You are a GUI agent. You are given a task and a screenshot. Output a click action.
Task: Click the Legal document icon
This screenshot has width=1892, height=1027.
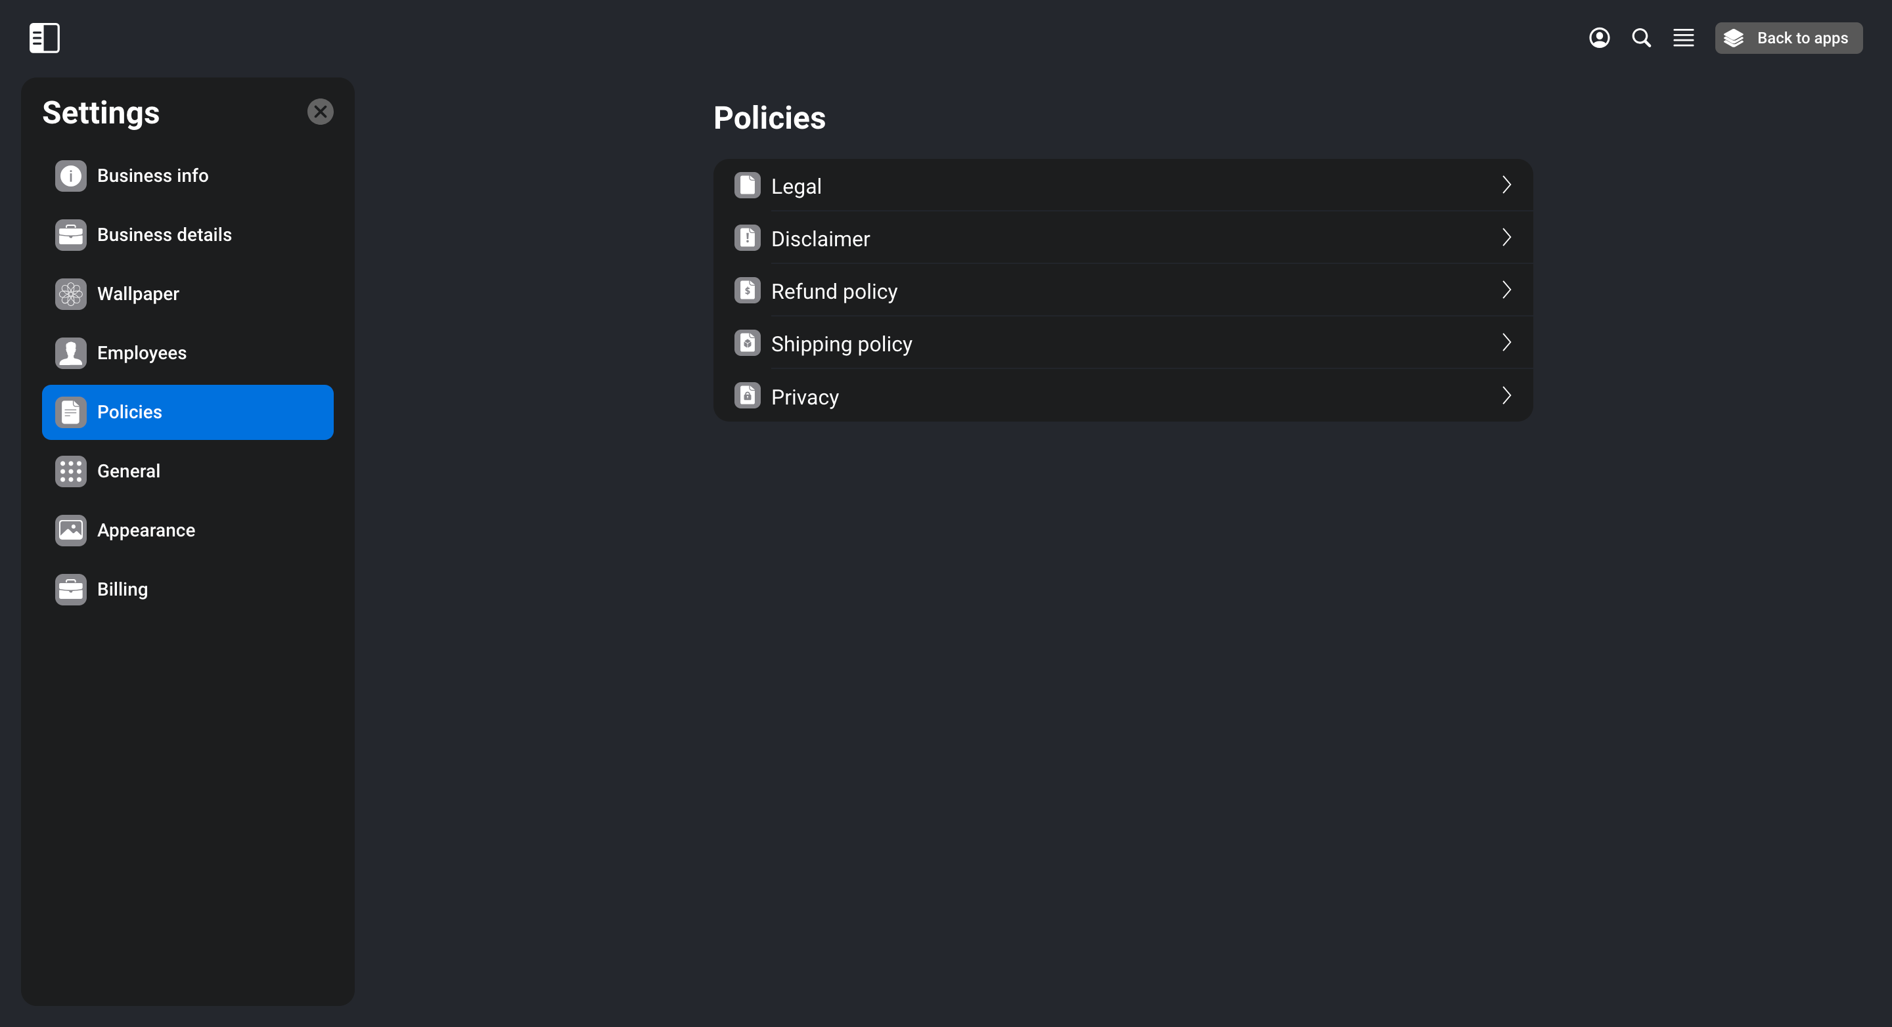(x=747, y=186)
